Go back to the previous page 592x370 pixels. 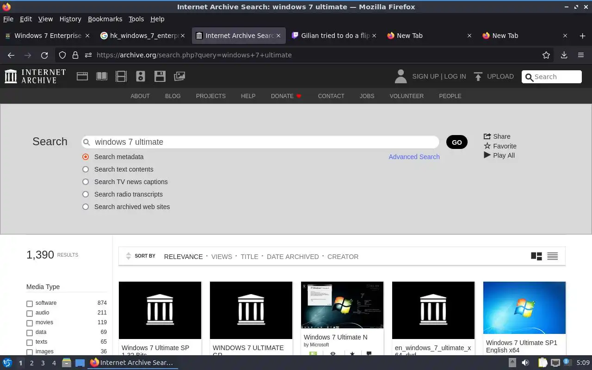tap(11, 55)
